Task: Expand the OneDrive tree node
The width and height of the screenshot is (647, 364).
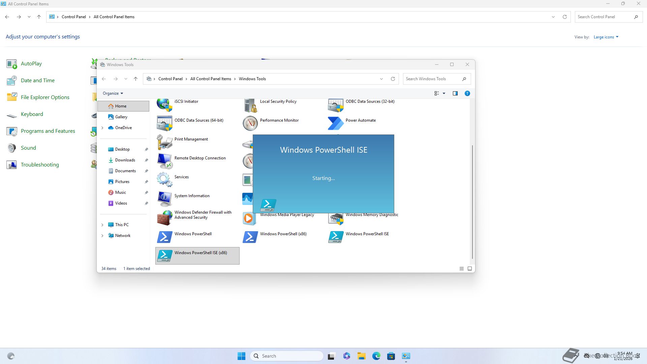Action: pyautogui.click(x=102, y=128)
